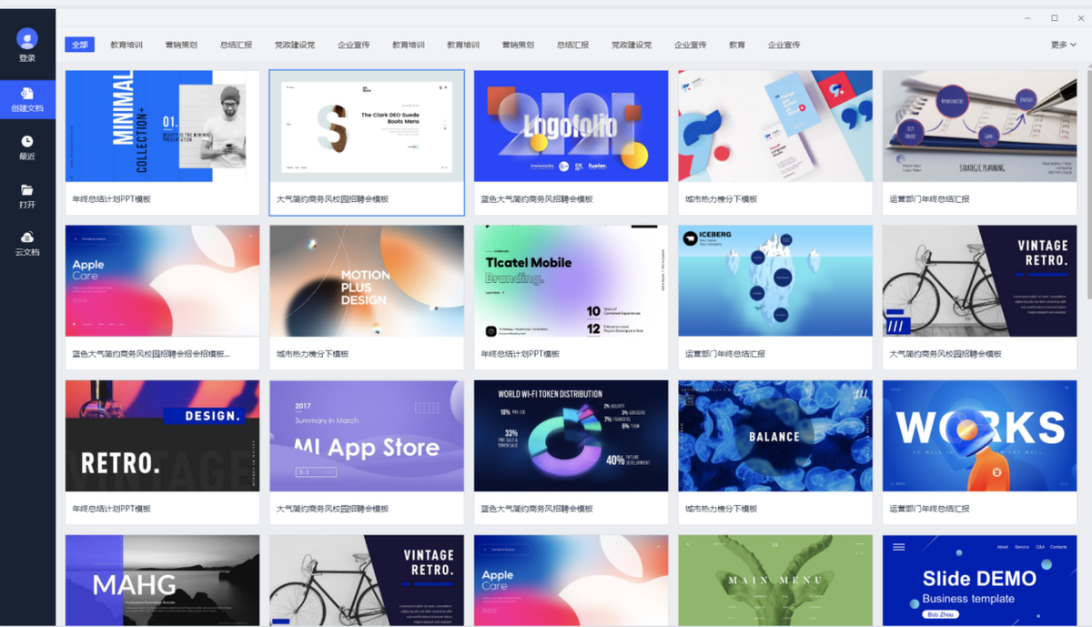Select the 教育培训 tab next to 全部
The width and height of the screenshot is (1092, 627).
(x=126, y=45)
